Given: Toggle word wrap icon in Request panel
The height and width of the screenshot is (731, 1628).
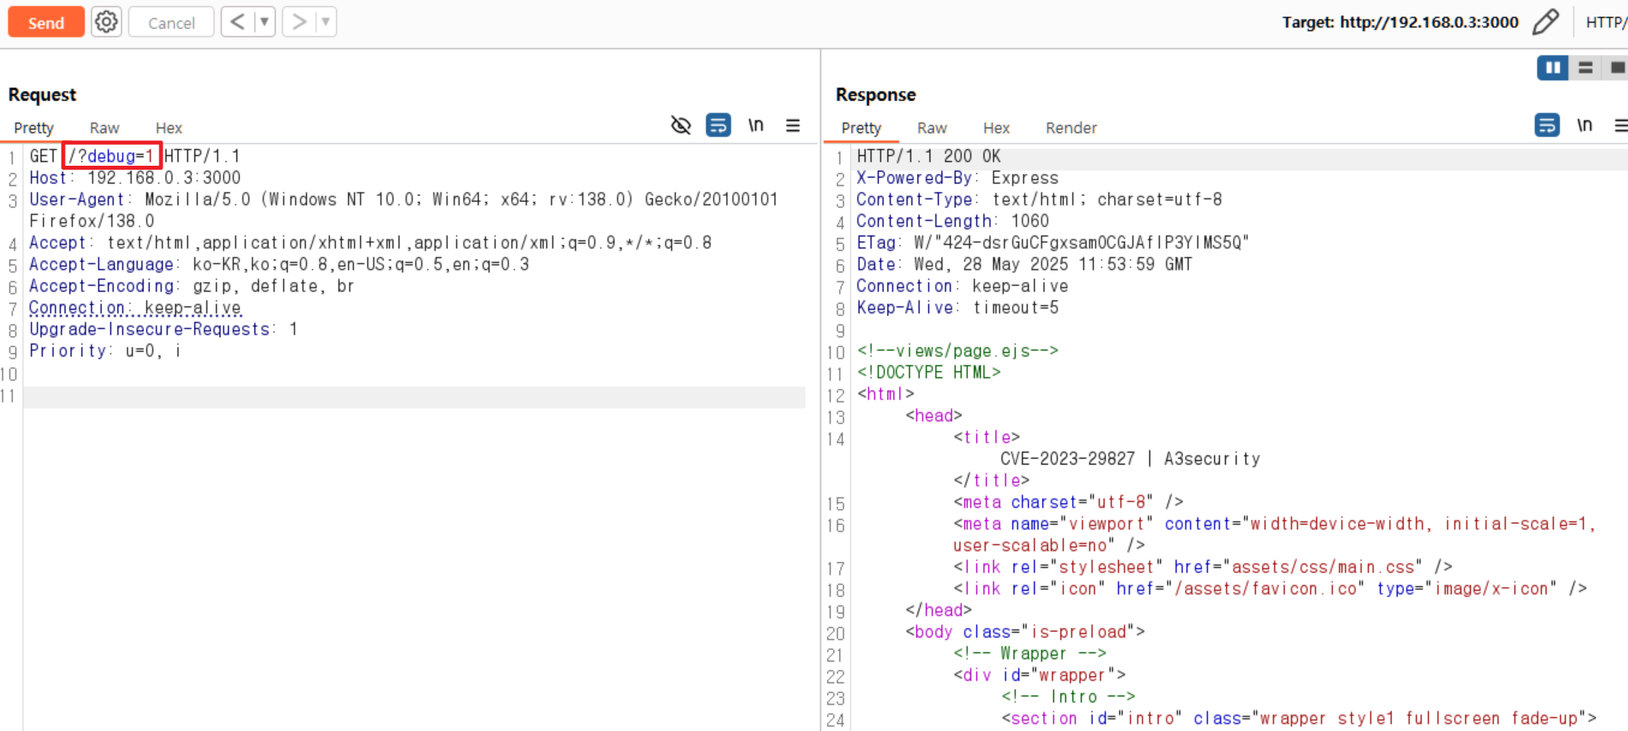Looking at the screenshot, I should 718,125.
